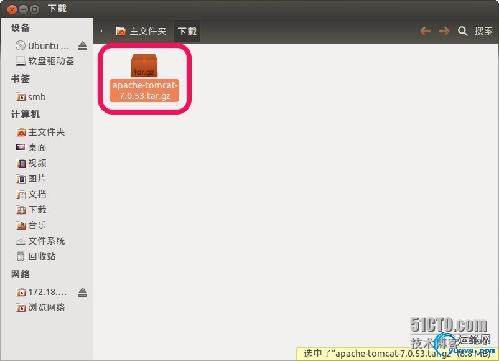
Task: Click the path bar left scroll arrow
Action: click(x=101, y=31)
